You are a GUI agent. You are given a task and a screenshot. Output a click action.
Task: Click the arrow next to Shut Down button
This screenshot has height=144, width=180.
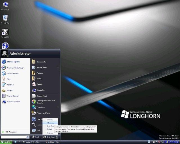[x=57, y=137]
